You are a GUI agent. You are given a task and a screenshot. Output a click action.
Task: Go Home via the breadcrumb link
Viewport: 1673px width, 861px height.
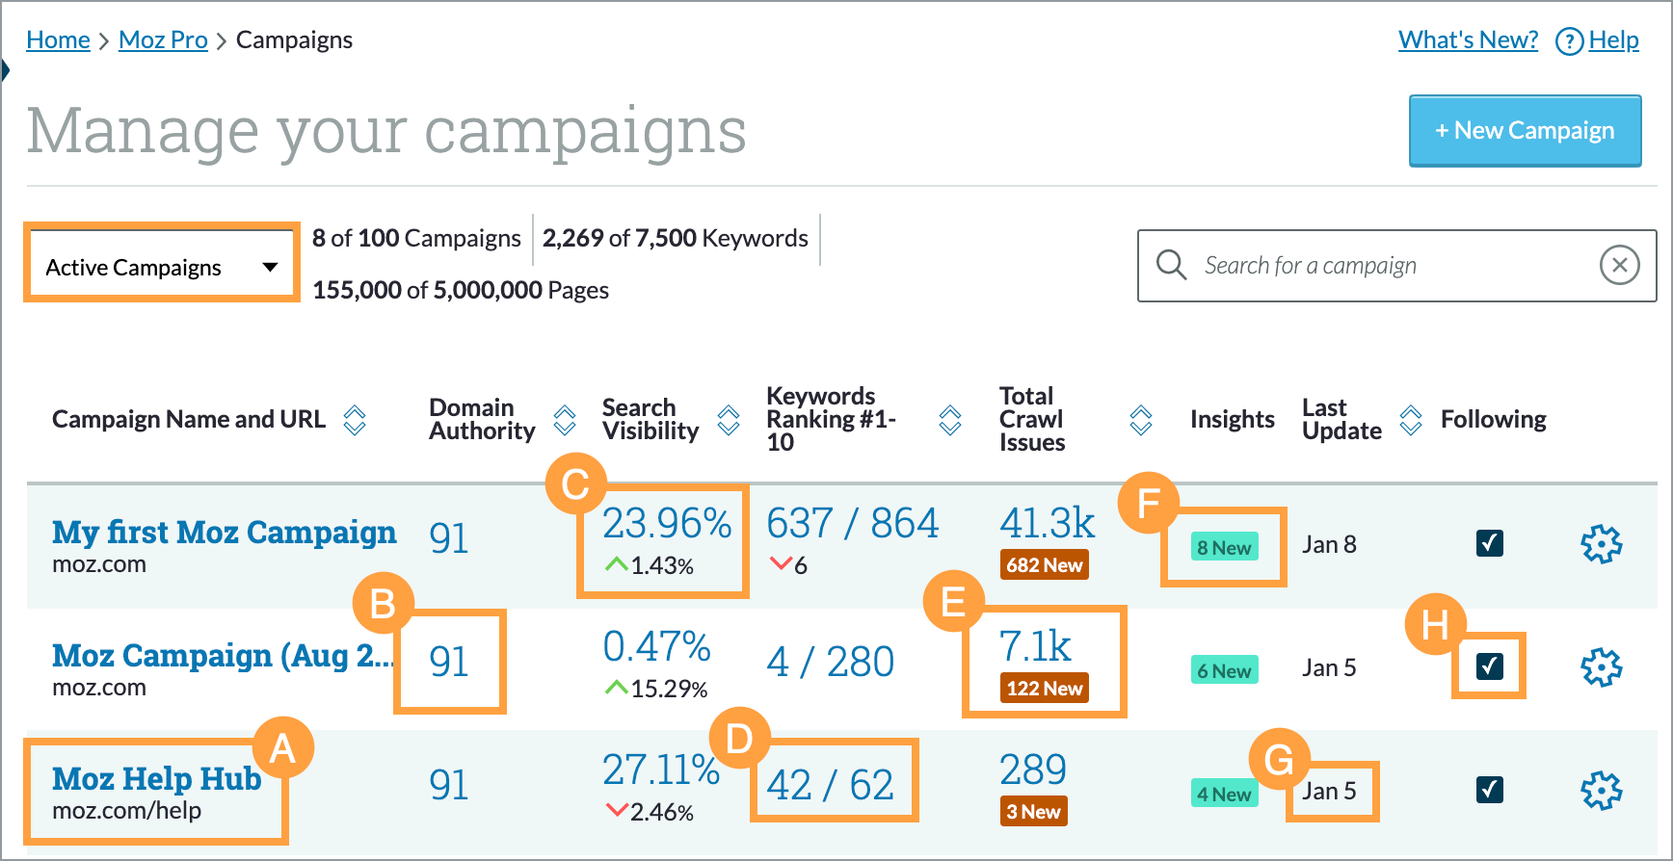(58, 39)
